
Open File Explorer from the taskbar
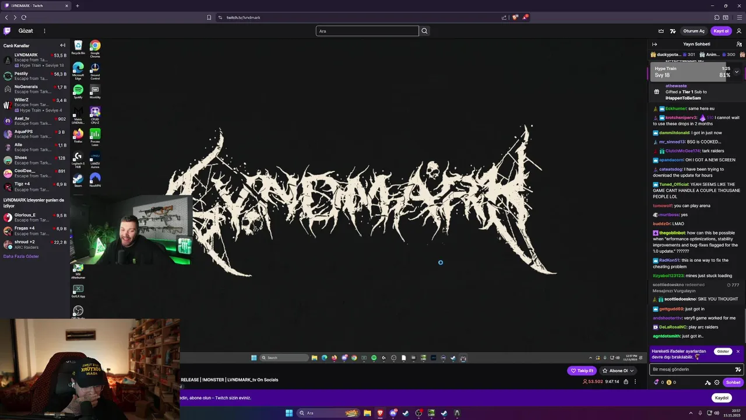[367, 413]
